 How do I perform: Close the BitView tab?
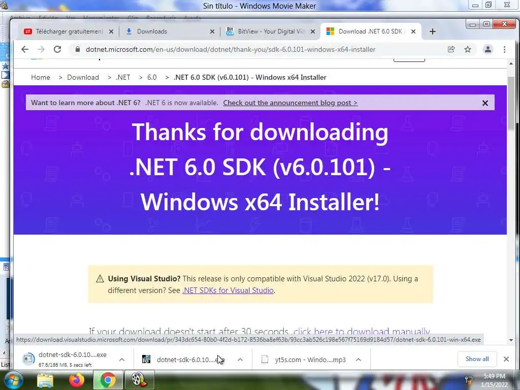313,31
